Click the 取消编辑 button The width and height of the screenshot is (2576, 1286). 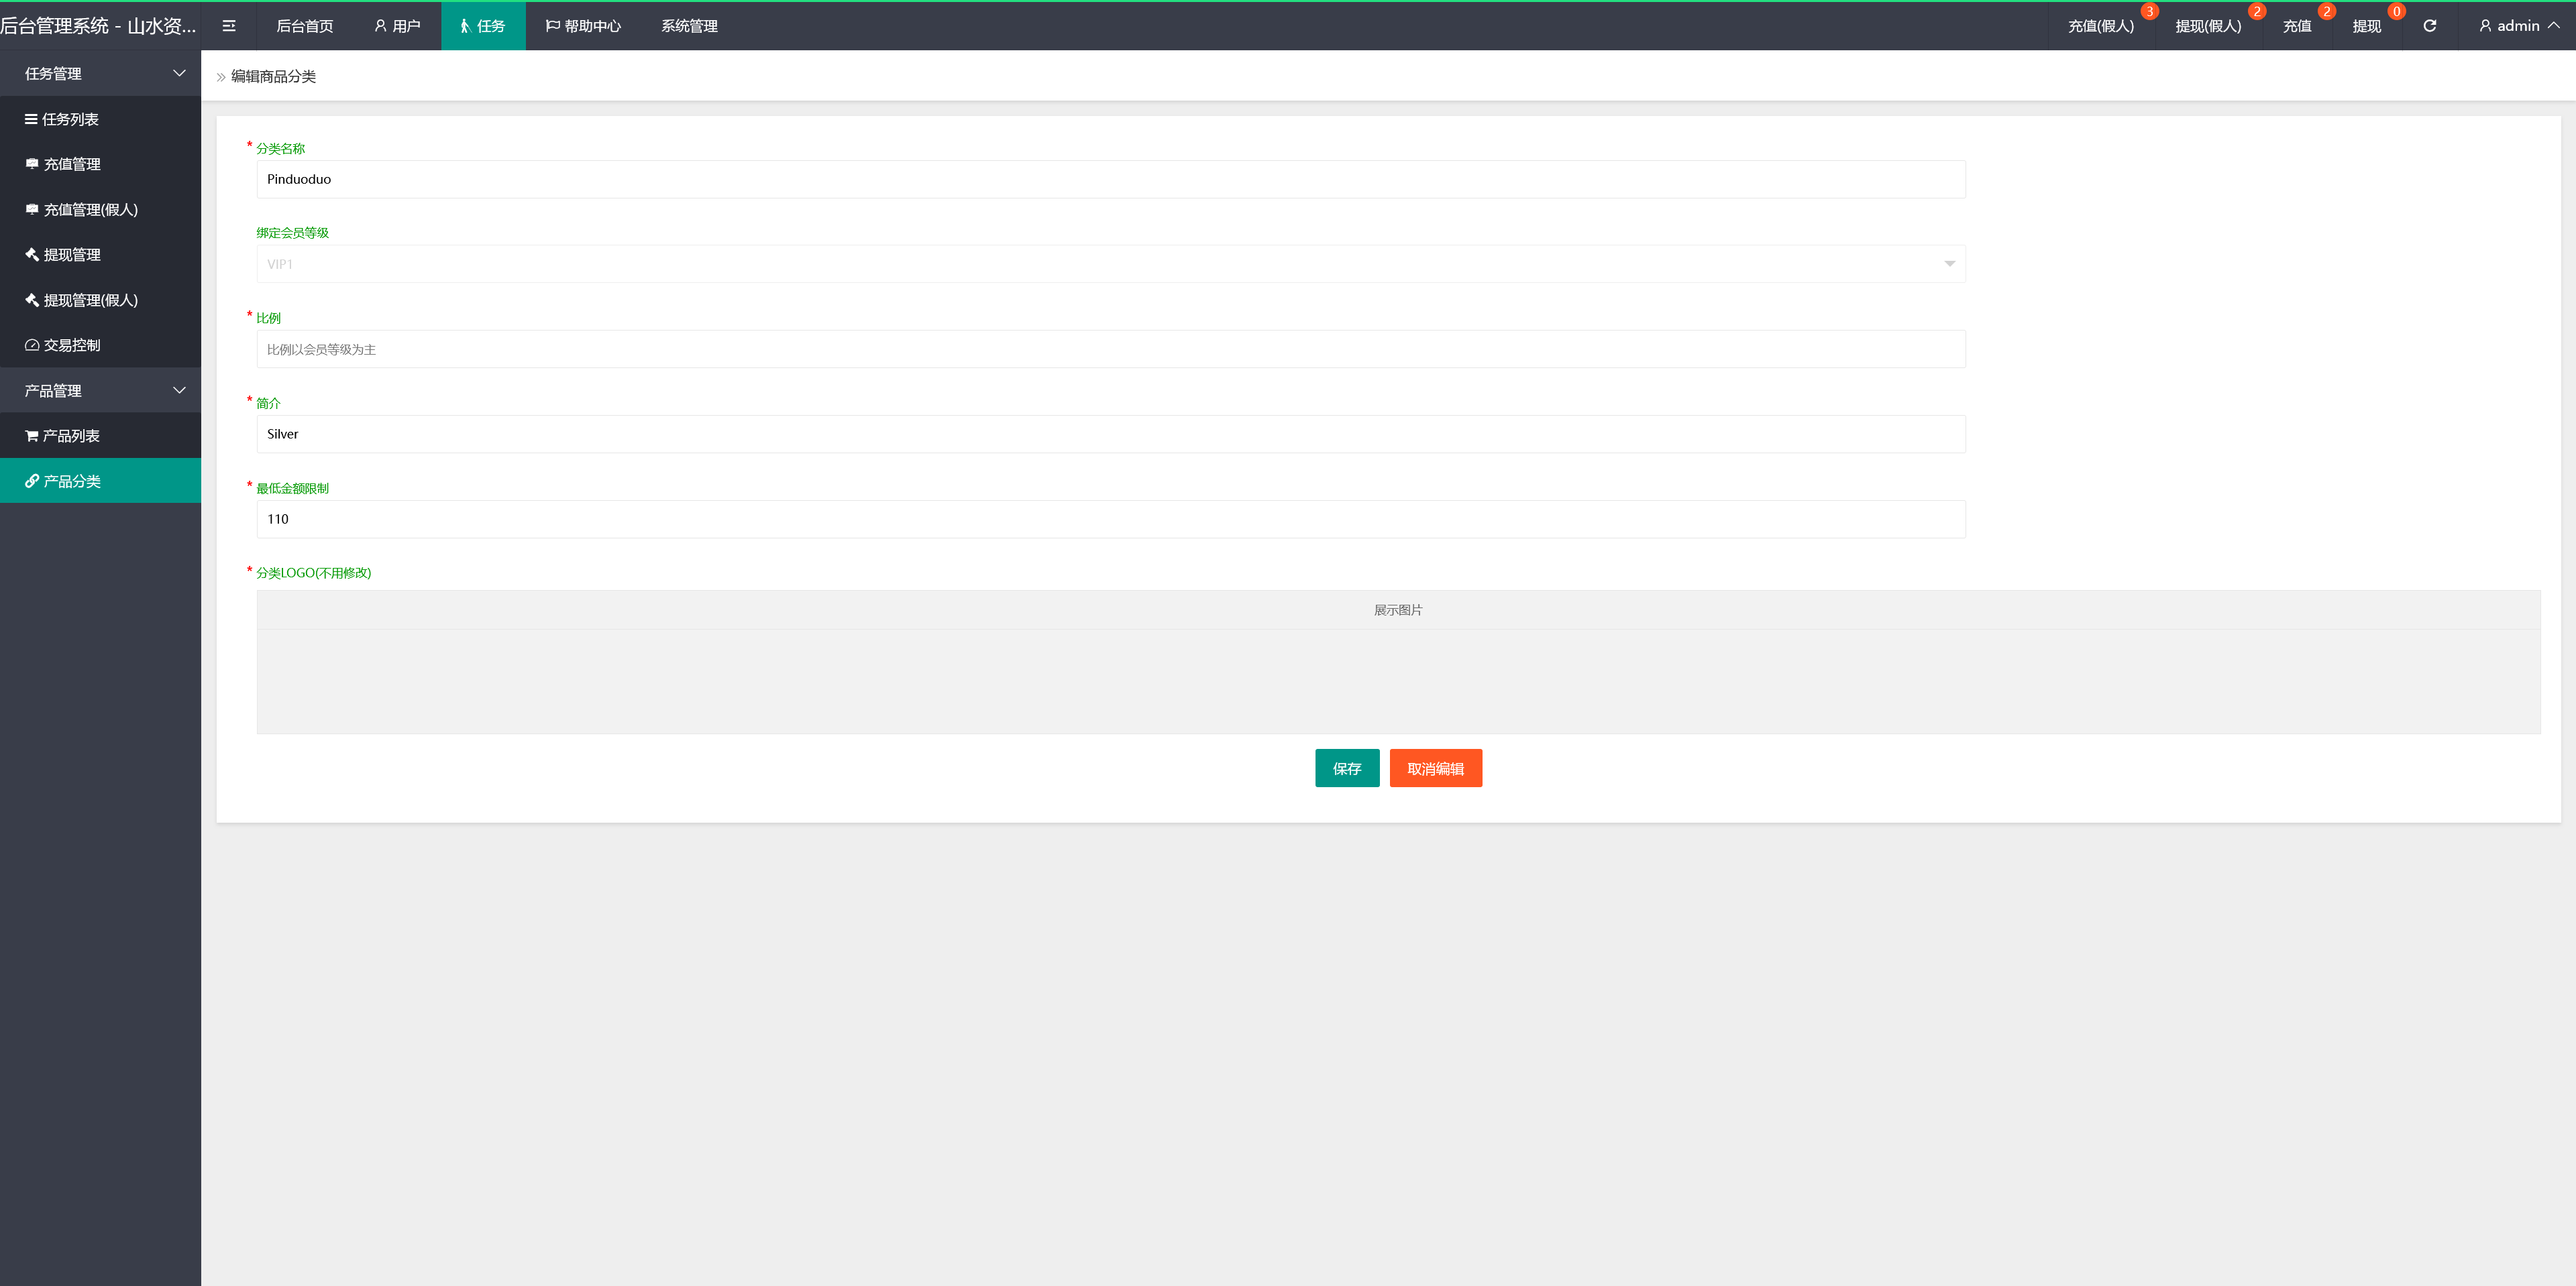pos(1435,768)
